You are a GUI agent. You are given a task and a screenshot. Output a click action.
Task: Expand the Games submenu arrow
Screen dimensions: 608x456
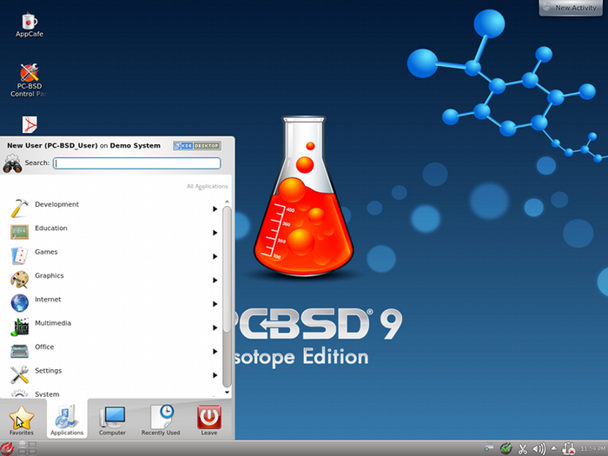coord(215,256)
